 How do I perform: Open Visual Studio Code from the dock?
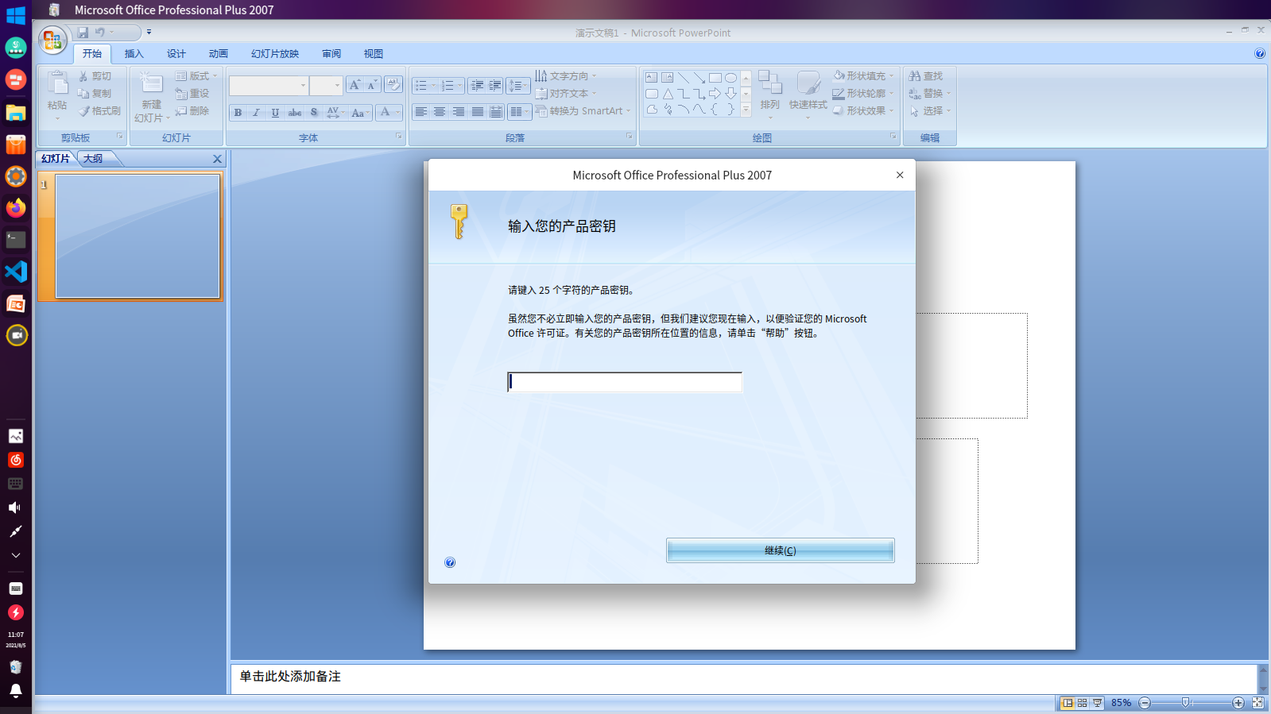tap(16, 272)
